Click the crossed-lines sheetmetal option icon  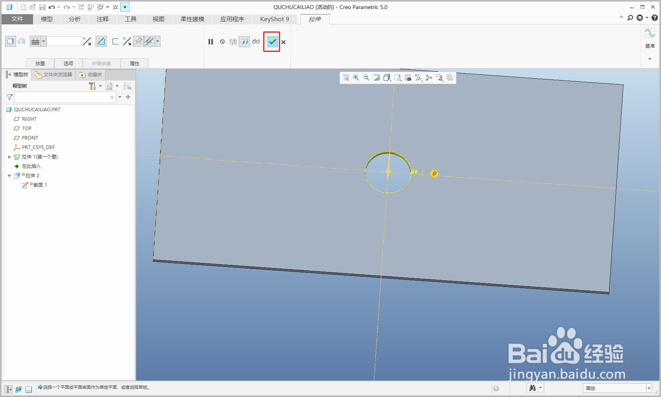(150, 41)
